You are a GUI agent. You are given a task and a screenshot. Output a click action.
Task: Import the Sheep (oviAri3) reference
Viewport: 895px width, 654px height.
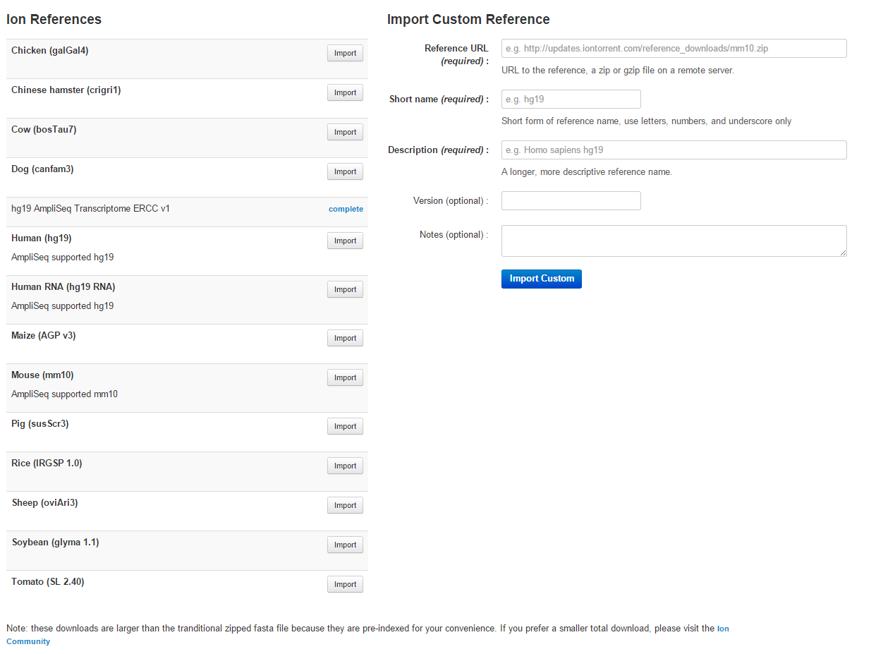pyautogui.click(x=345, y=505)
